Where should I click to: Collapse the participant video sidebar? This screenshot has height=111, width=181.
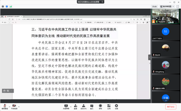(150, 57)
